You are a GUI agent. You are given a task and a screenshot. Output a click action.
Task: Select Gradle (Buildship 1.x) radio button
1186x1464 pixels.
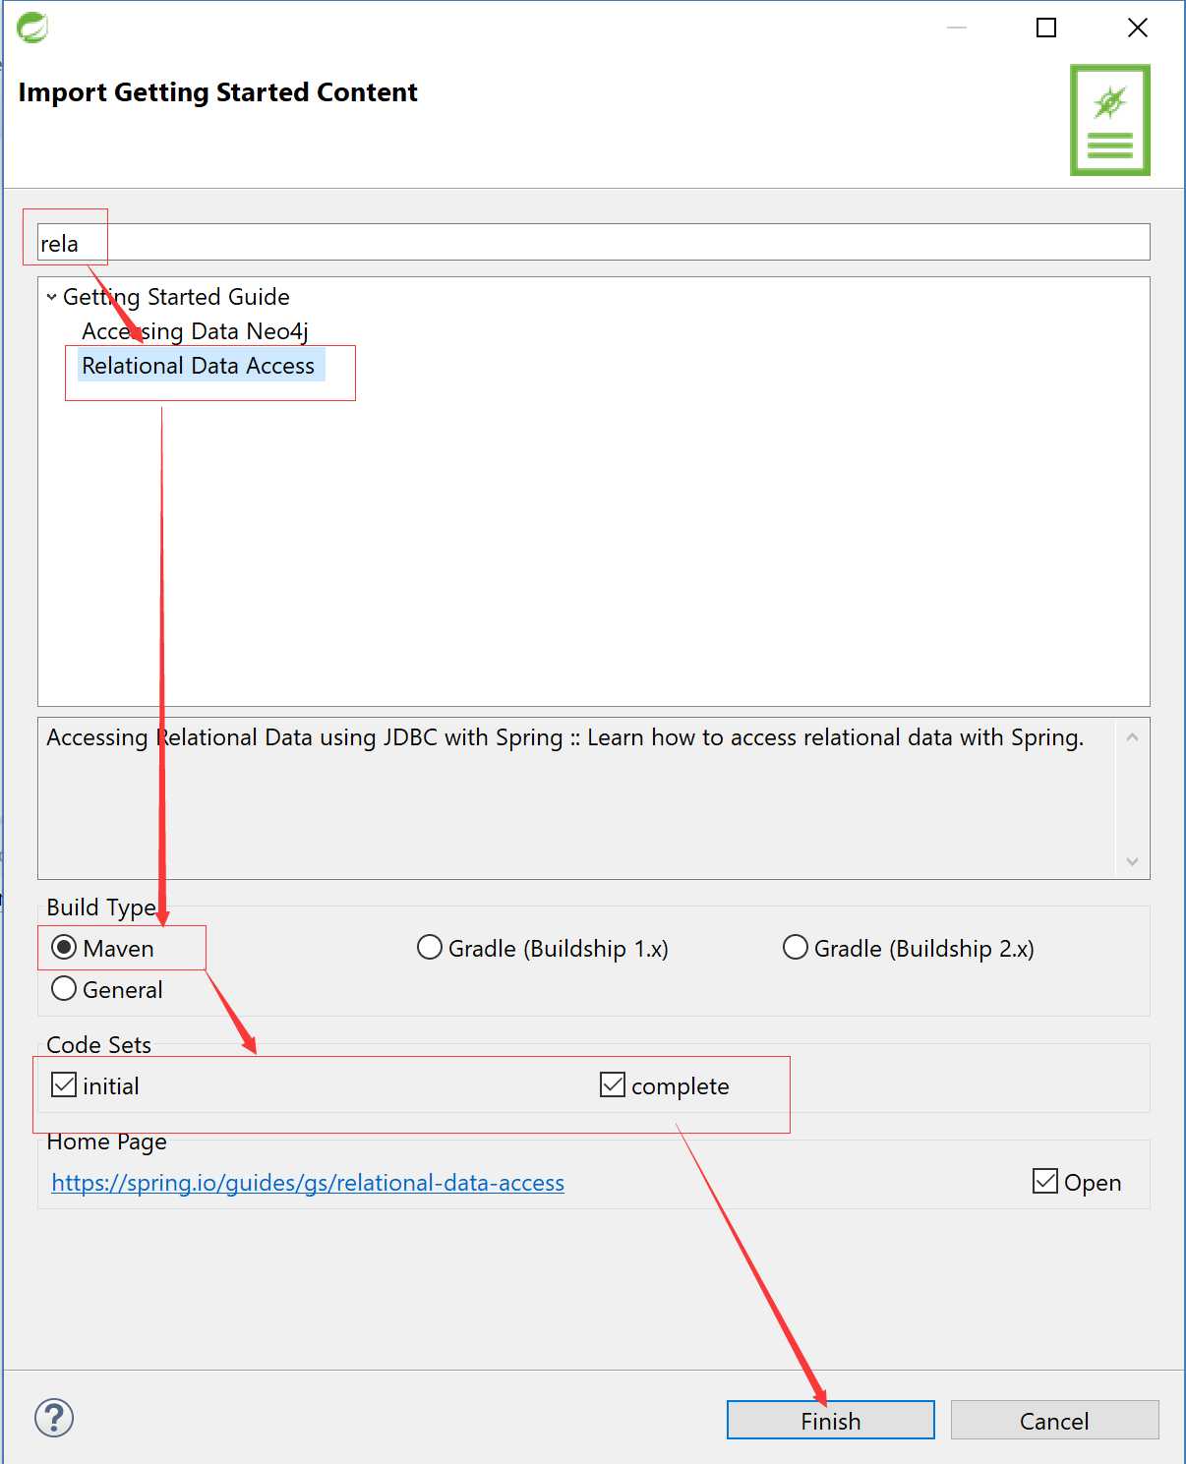pyautogui.click(x=430, y=948)
